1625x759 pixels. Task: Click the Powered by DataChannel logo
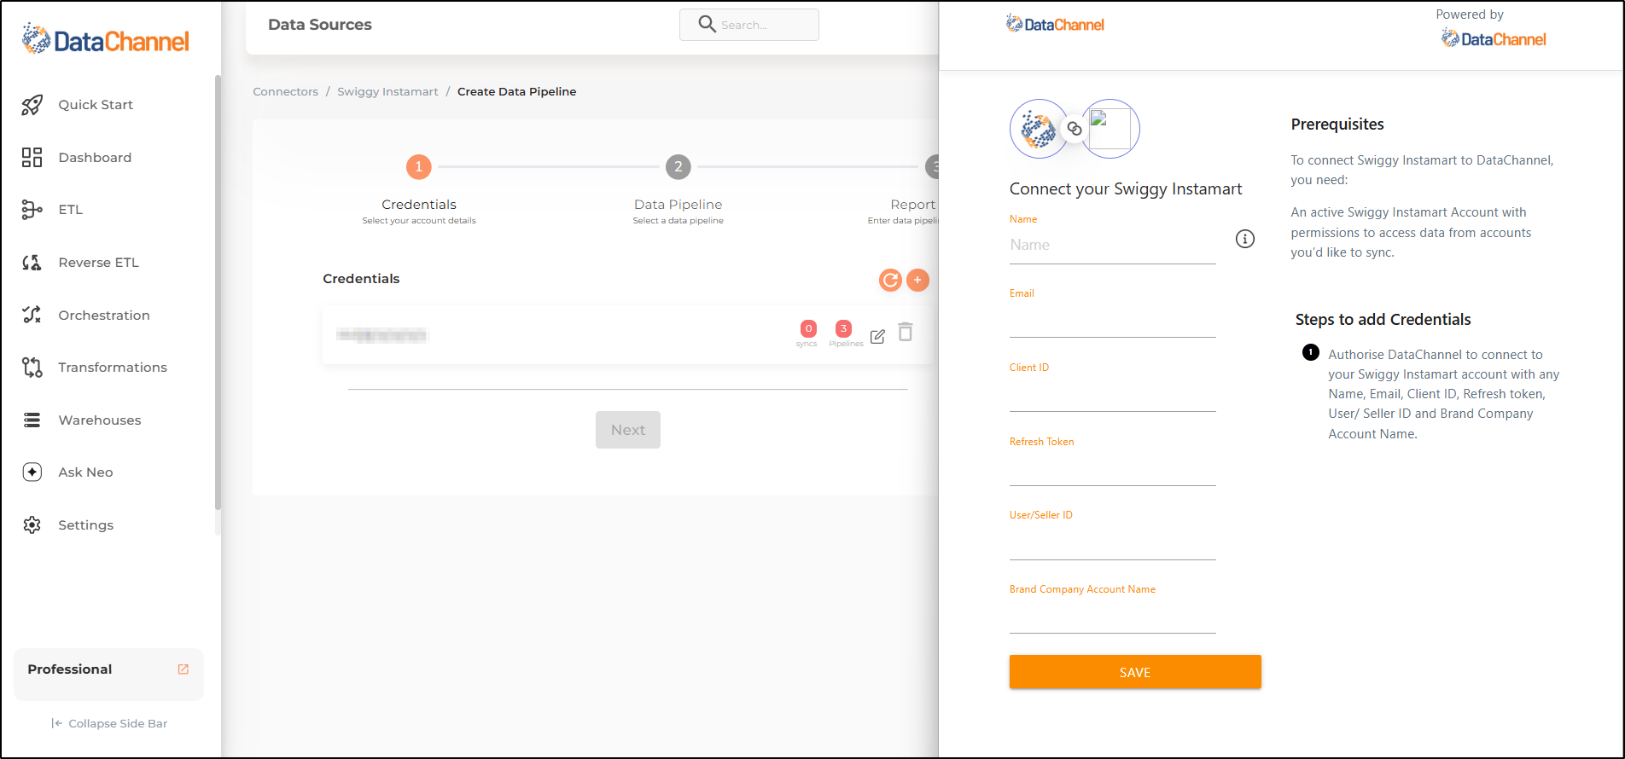[1494, 38]
